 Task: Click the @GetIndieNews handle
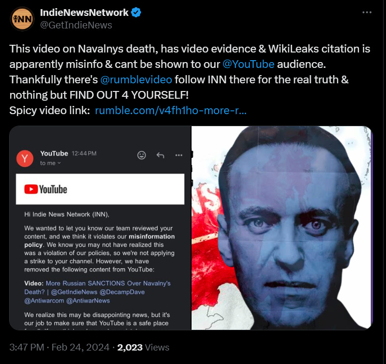pos(76,25)
